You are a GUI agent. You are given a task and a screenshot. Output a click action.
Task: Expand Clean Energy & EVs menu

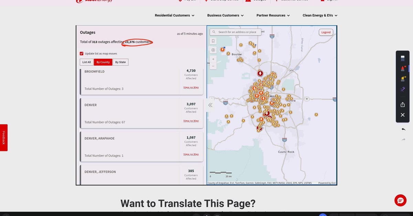(x=320, y=15)
